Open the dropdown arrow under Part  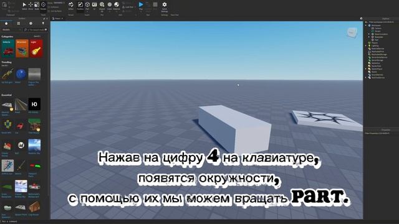[87, 11]
